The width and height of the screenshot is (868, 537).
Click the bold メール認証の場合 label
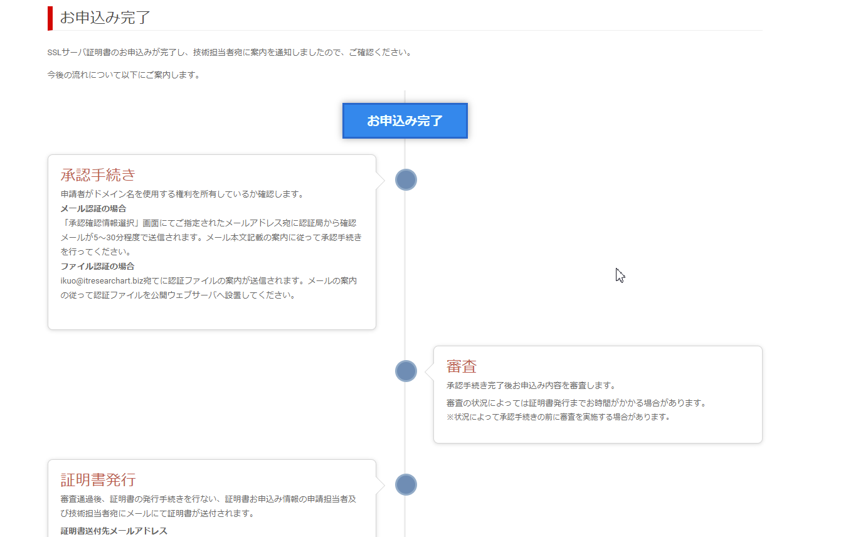(x=93, y=209)
